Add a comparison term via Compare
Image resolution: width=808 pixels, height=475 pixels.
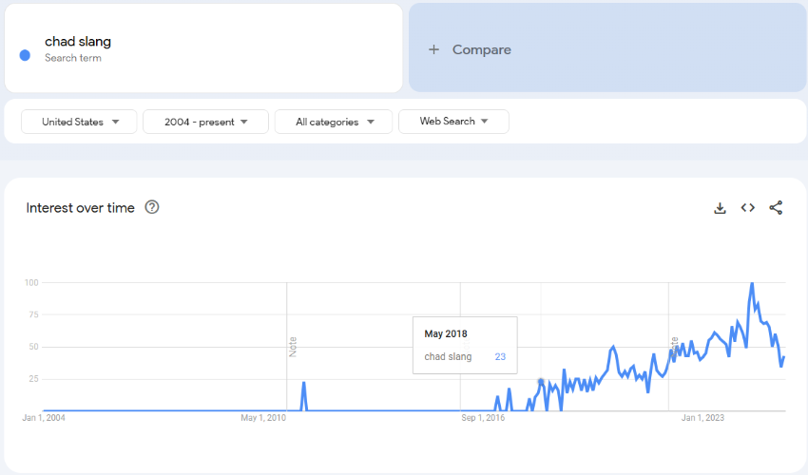(x=607, y=47)
